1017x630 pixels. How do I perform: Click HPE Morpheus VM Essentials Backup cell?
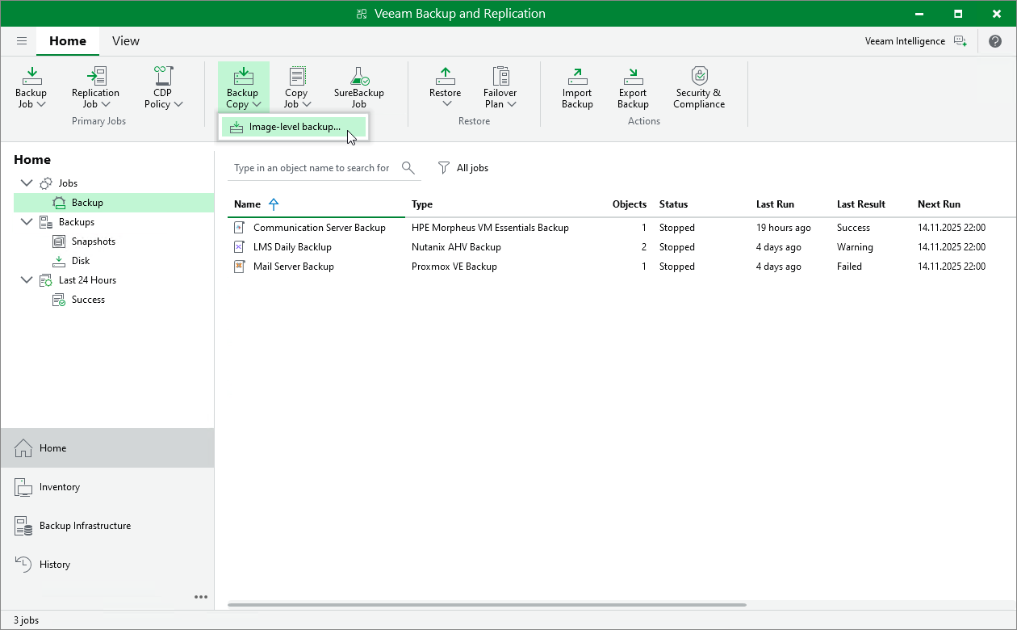(490, 228)
